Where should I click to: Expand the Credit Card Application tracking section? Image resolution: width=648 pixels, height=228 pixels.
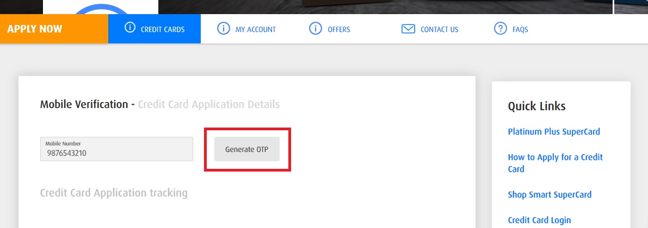click(114, 193)
